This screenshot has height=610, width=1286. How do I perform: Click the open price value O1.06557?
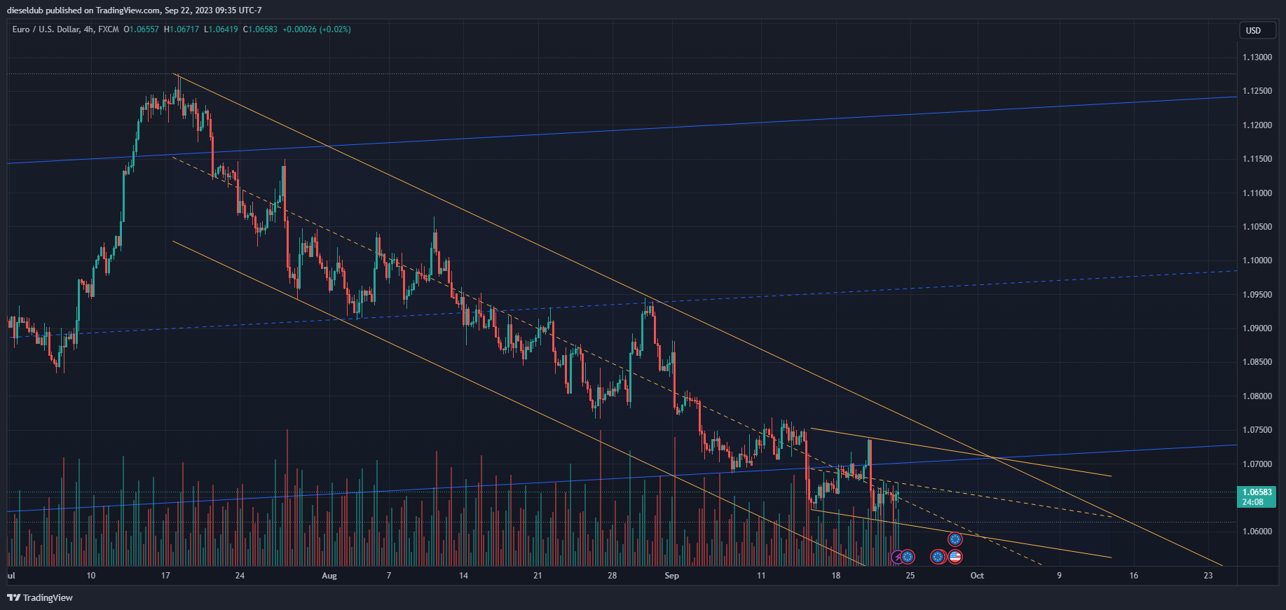click(x=142, y=29)
